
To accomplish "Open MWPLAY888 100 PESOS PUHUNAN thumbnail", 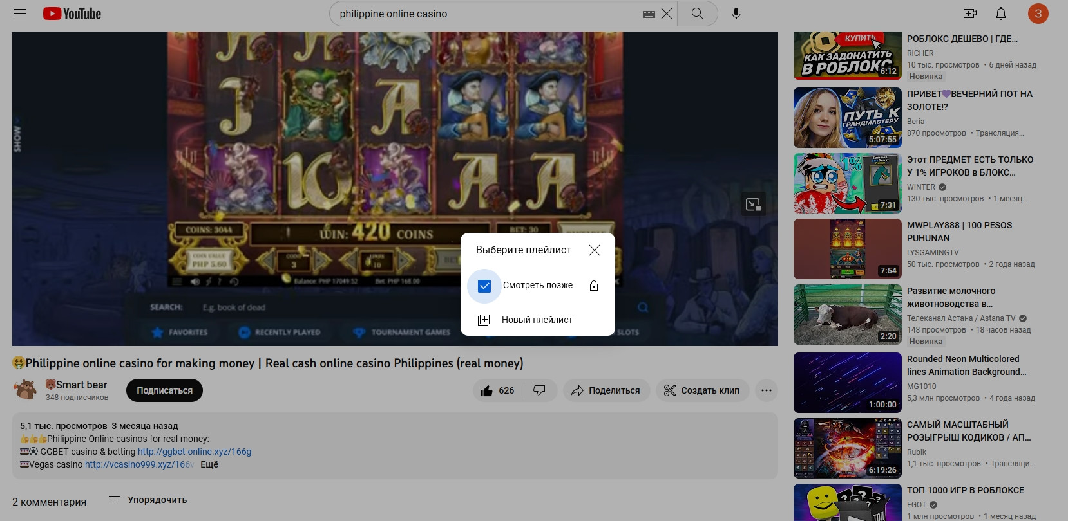I will (x=847, y=249).
